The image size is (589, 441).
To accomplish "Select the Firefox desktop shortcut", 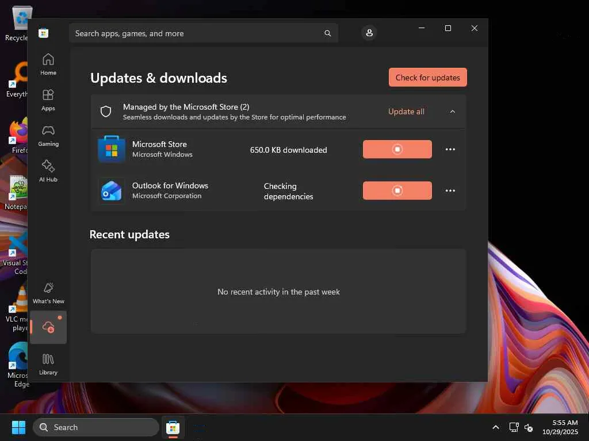I will coord(18,136).
